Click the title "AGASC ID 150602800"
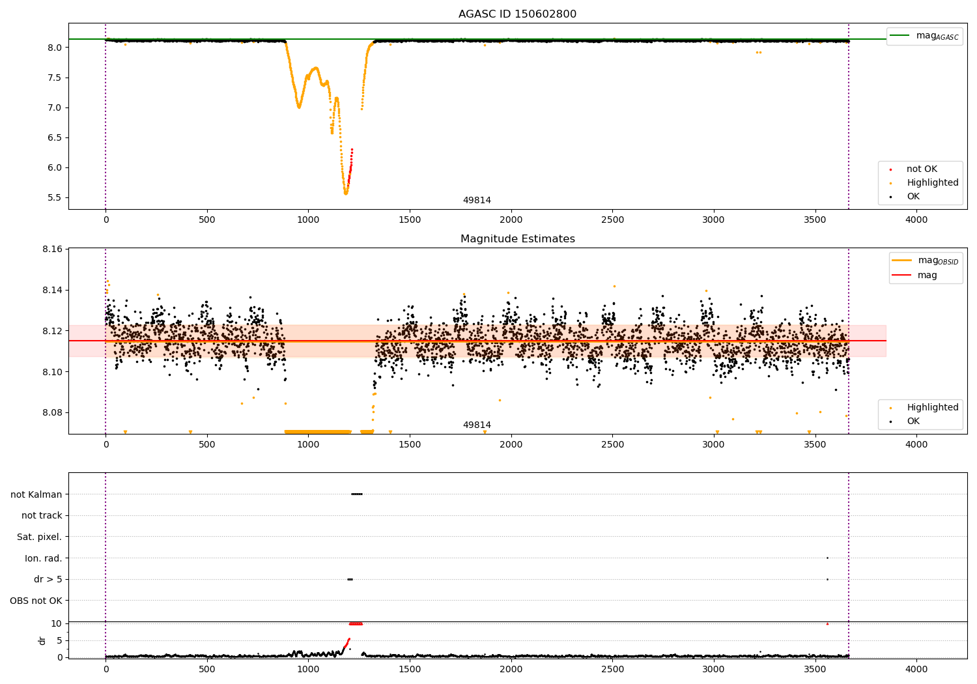Image resolution: width=977 pixels, height=684 pixels. coord(517,14)
